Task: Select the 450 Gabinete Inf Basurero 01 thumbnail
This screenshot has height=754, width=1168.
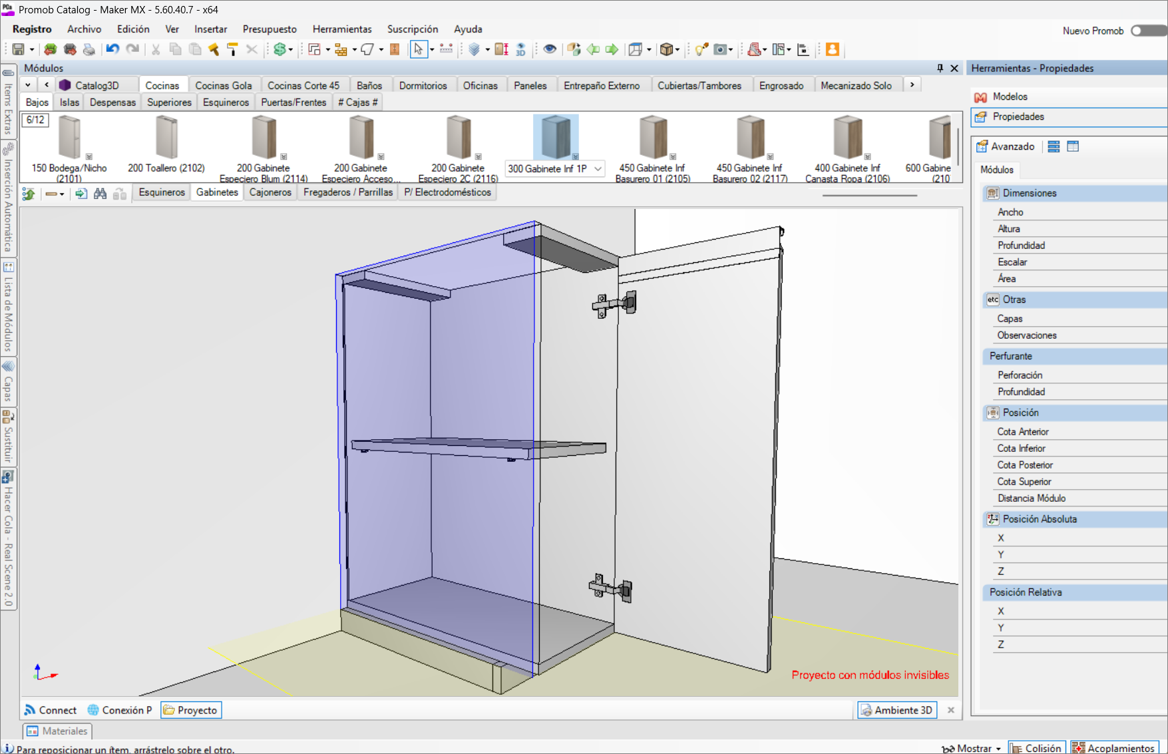Action: click(652, 138)
